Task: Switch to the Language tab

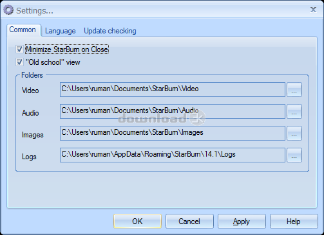Action: 61,31
